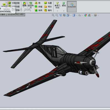Viewport: 110px width, 110px height.
Task: Expand the Linear Pattern dropdown arrow
Action: [x=31, y=11]
